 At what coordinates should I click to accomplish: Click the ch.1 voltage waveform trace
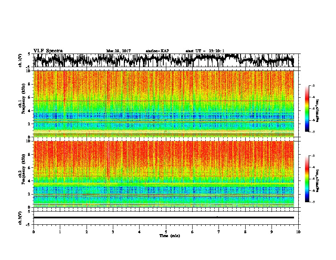(x=164, y=60)
